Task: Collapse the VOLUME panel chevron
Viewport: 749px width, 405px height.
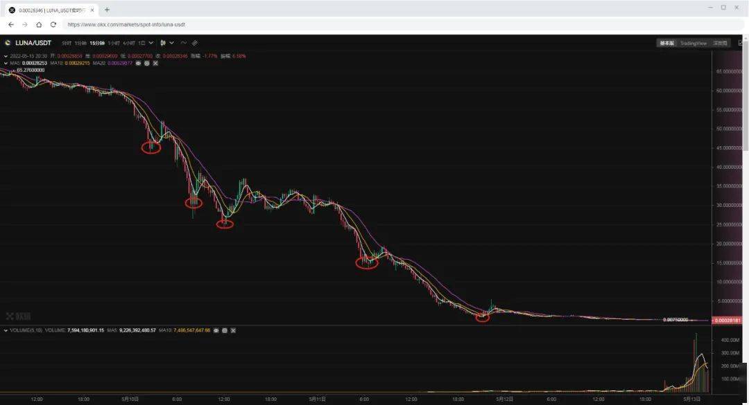Action: pyautogui.click(x=6, y=330)
